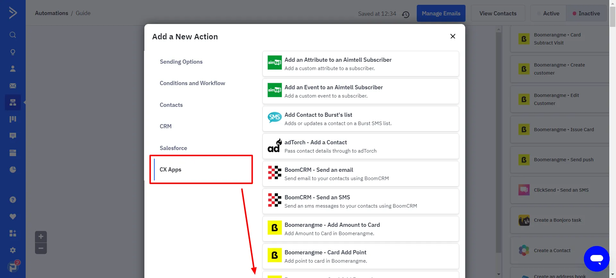Set automation status to Active
The height and width of the screenshot is (278, 616).
pos(548,13)
